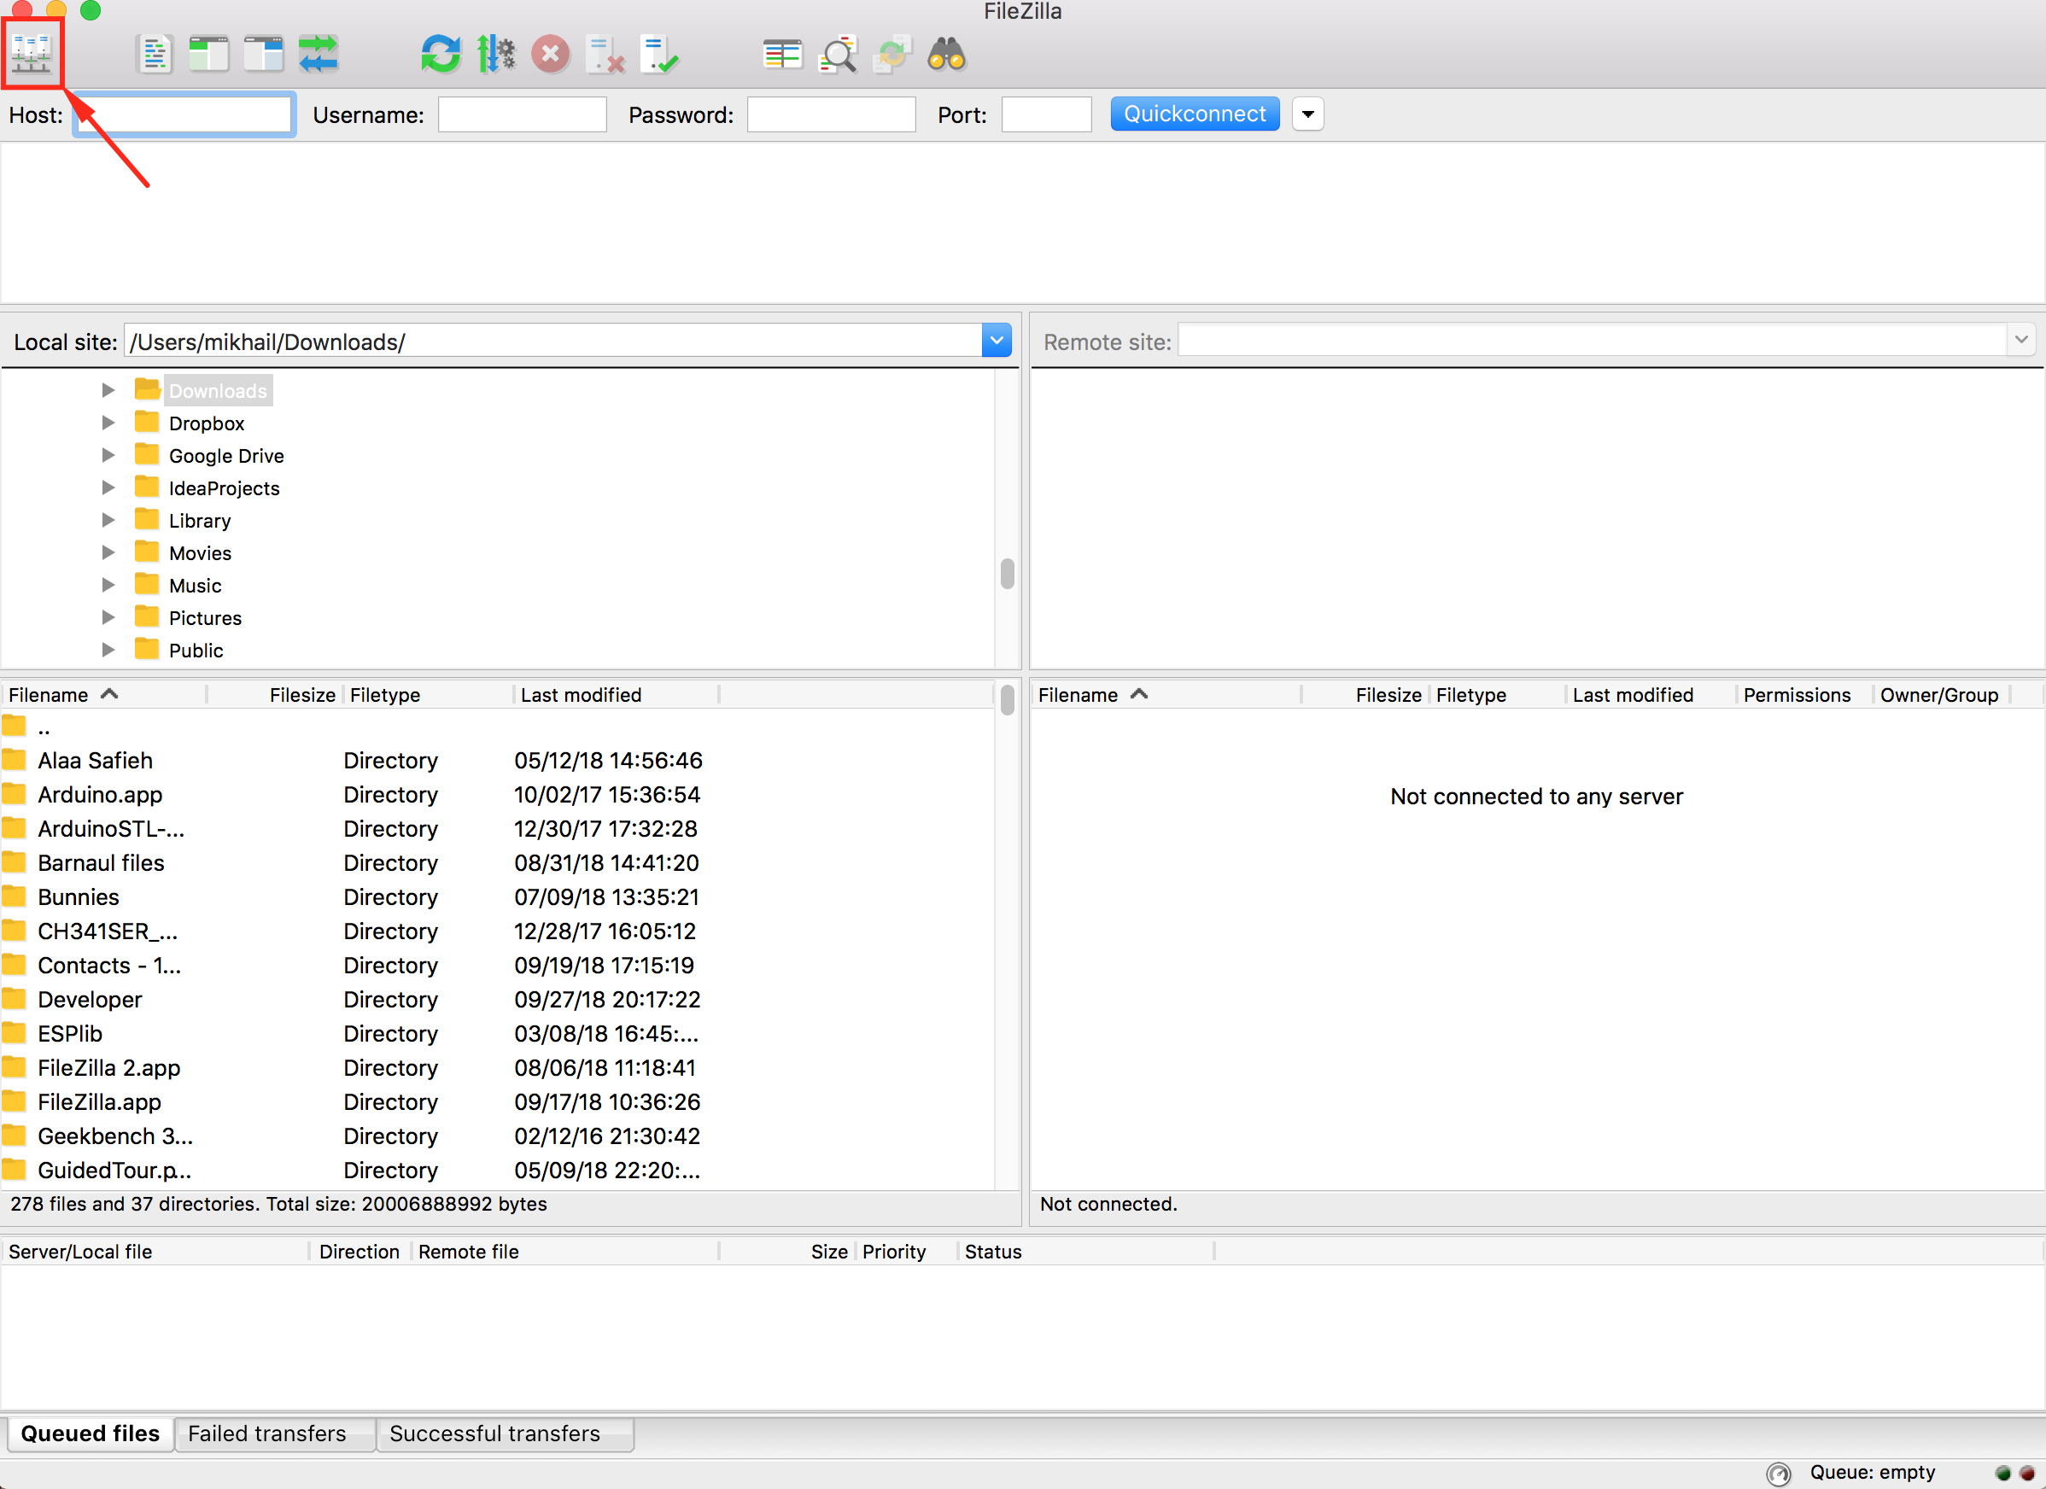Image resolution: width=2046 pixels, height=1489 pixels.
Task: Click the Quickconnect button
Action: click(1195, 114)
